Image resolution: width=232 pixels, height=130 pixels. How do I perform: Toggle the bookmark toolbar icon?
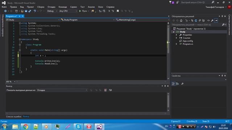[x=118, y=11]
